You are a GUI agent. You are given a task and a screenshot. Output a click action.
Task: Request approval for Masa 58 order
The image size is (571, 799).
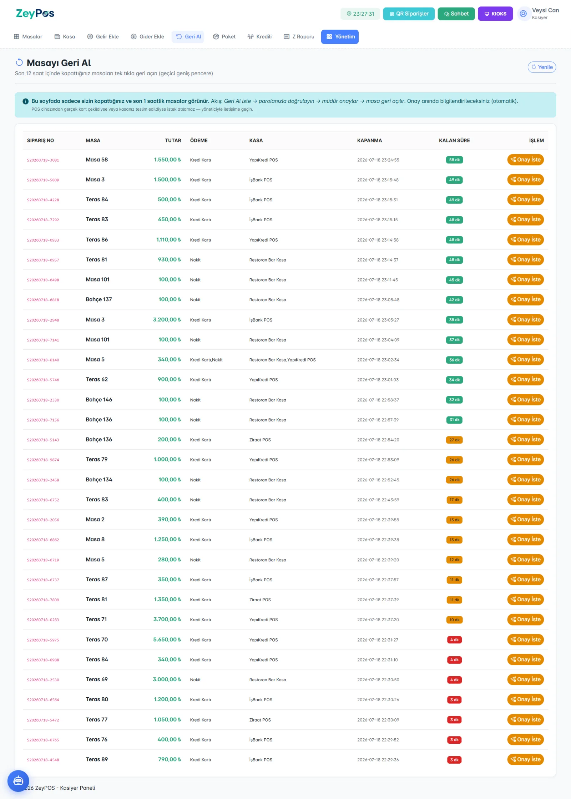tap(525, 160)
